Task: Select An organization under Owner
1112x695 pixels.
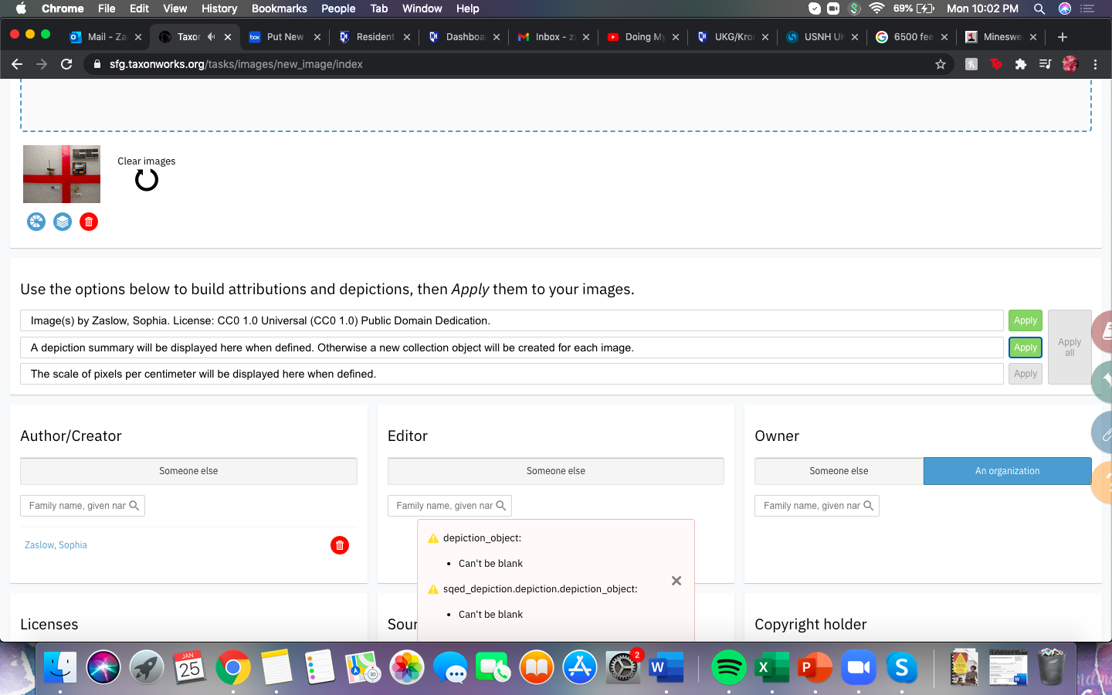Action: [1007, 471]
